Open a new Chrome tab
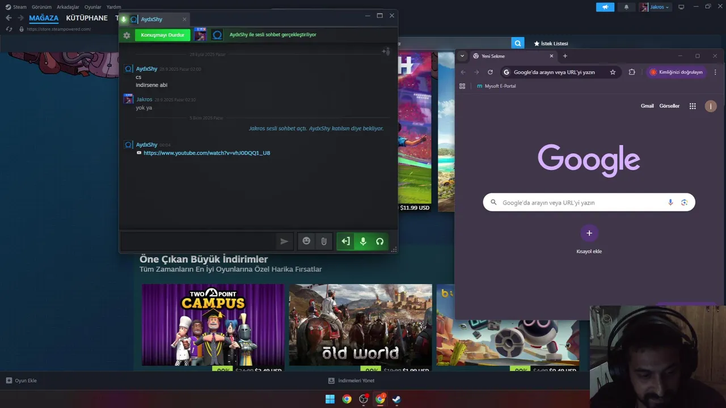This screenshot has width=726, height=408. (565, 56)
